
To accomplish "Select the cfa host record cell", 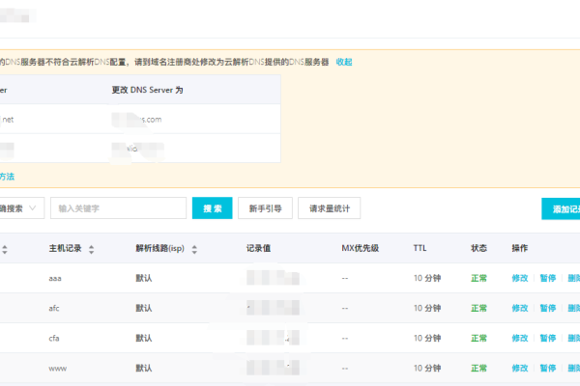I will tap(54, 338).
